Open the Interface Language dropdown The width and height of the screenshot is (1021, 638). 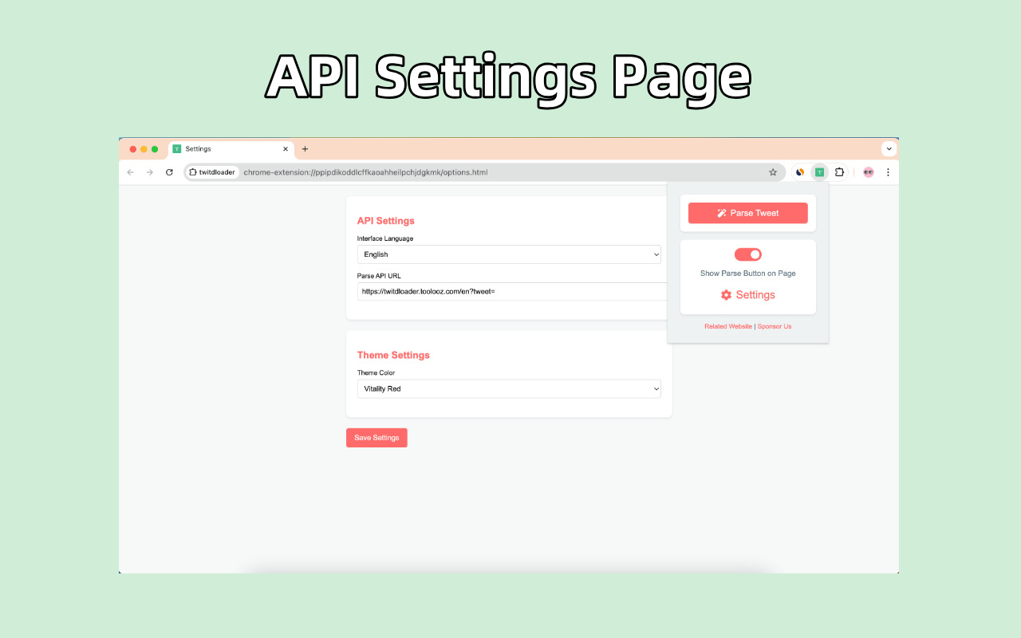click(509, 254)
